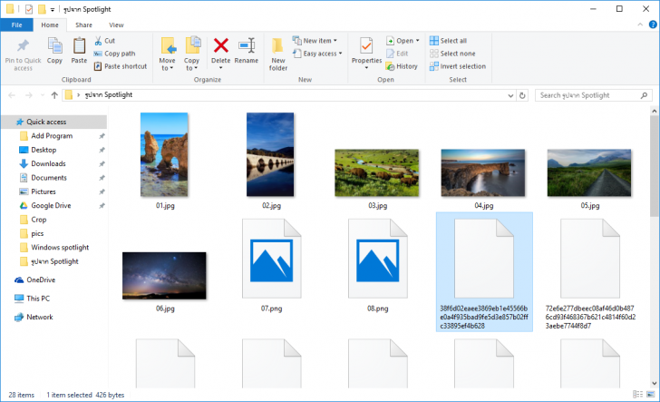
Task: Refresh the folder with the reload button
Action: [x=522, y=95]
